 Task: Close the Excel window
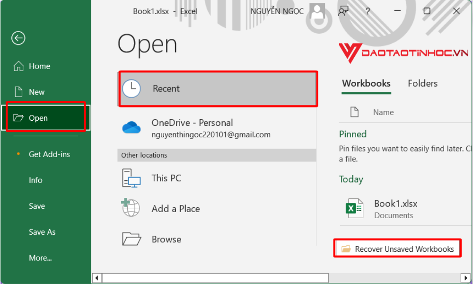(456, 11)
